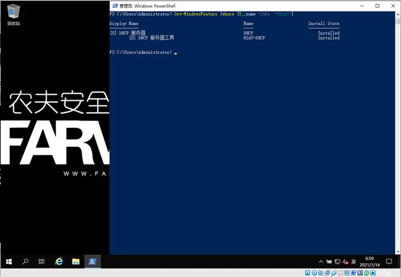The image size is (401, 277).
Task: Click the 'Display Name' column header
Action: pyautogui.click(x=124, y=23)
